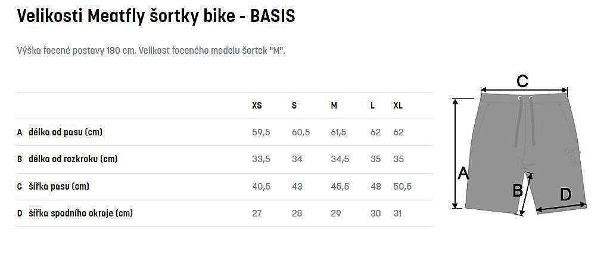
Task: Click the 28 hem width value for S
Action: pos(297,213)
